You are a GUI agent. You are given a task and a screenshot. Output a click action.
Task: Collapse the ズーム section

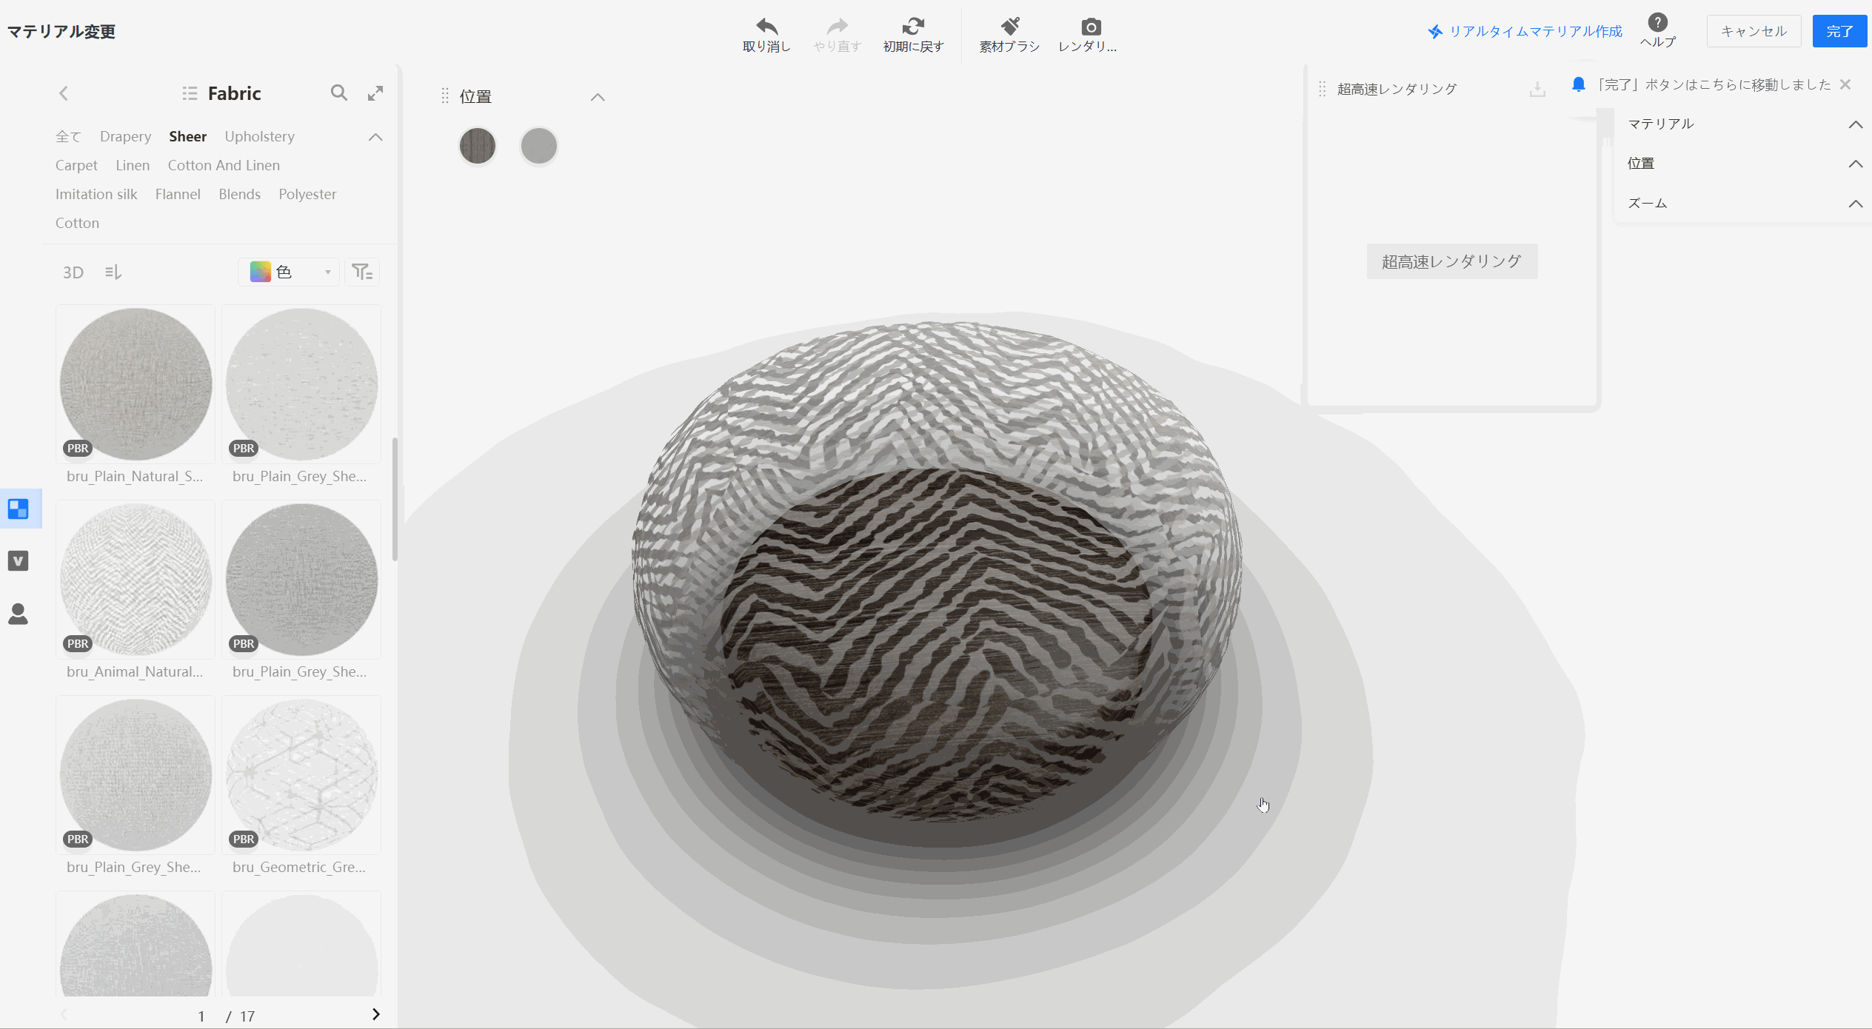coord(1855,204)
